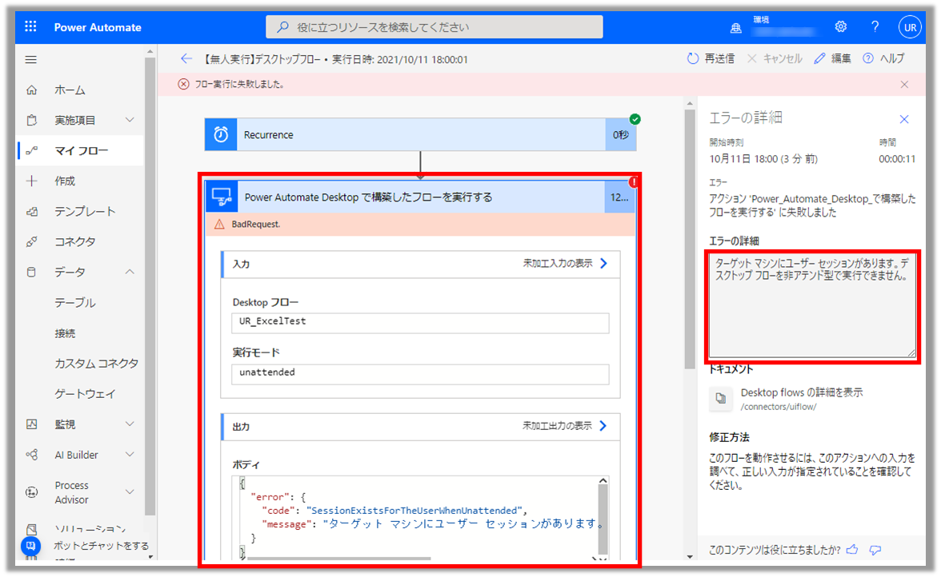Click the Process Advisor icon

pos(32,492)
